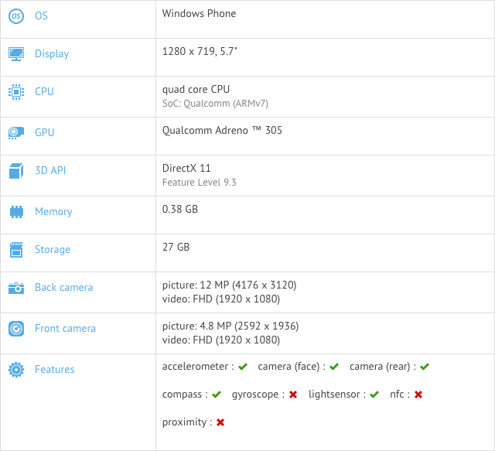The image size is (495, 451).
Task: Select the Qualcomm Adreno 305 text
Action: [x=222, y=131]
